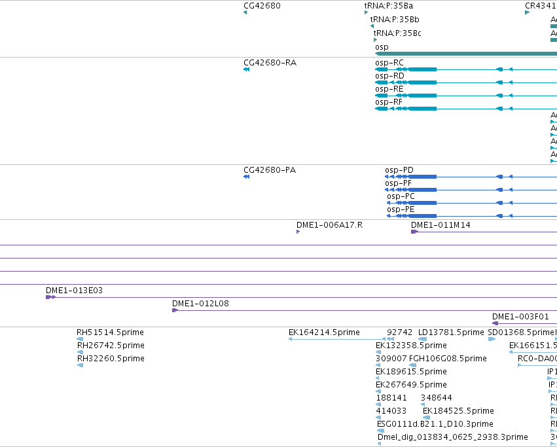Click the EK164214.5prime feature line
The height and width of the screenshot is (447, 557).
click(337, 339)
